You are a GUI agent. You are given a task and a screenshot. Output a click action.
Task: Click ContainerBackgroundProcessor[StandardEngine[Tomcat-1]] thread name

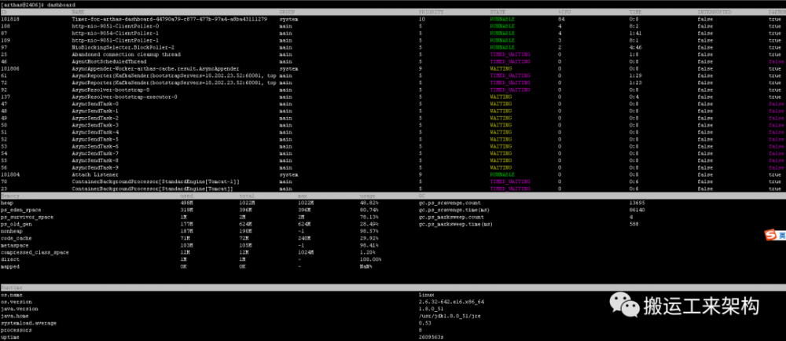click(156, 181)
